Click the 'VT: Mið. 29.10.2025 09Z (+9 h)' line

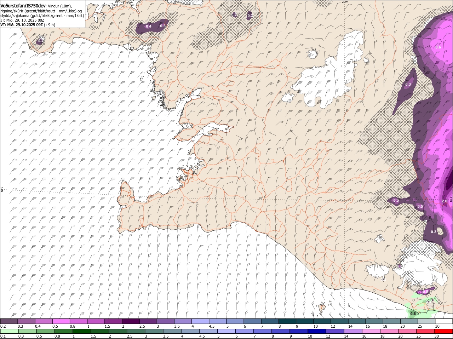pyautogui.click(x=28, y=25)
